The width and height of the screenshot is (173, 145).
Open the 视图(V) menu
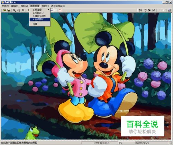[x=24, y=6]
